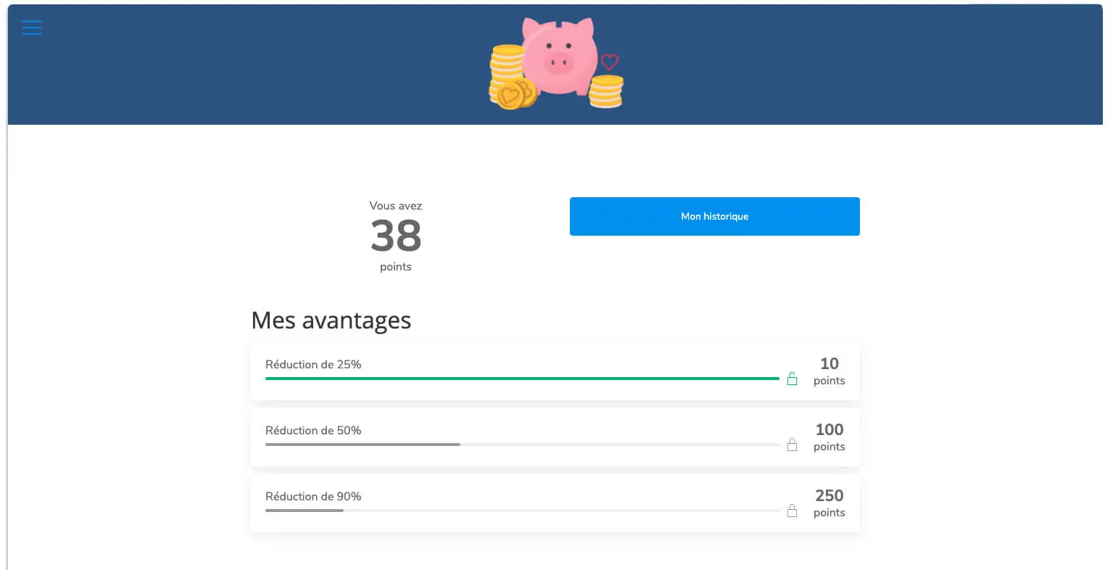Click the pink piggy bank illustration
The width and height of the screenshot is (1113, 570).
[558, 58]
